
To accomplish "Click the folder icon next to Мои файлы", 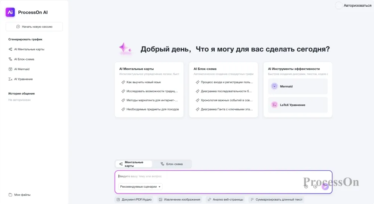I will 10,195.
